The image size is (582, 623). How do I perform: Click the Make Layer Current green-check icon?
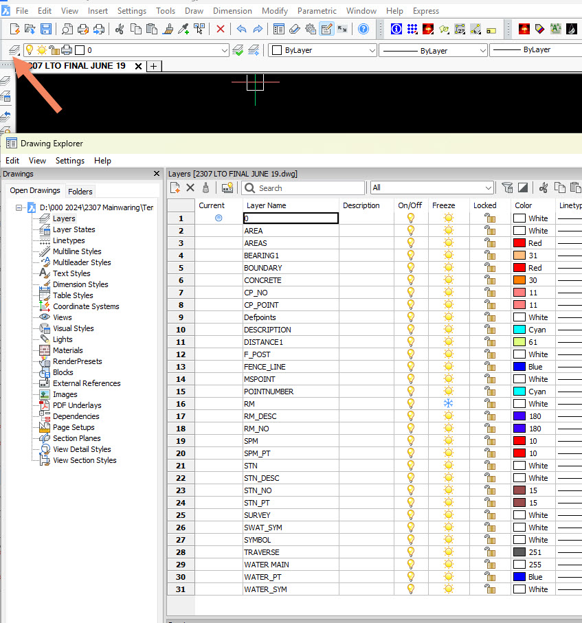point(238,50)
